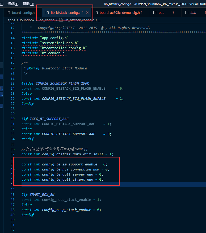
Task: Open the 终端(T) menu
Action: 13,4
